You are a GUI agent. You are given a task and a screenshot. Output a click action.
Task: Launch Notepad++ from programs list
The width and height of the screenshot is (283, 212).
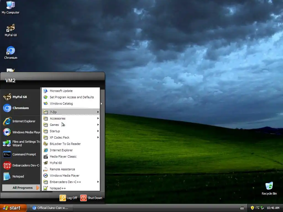coord(71,188)
